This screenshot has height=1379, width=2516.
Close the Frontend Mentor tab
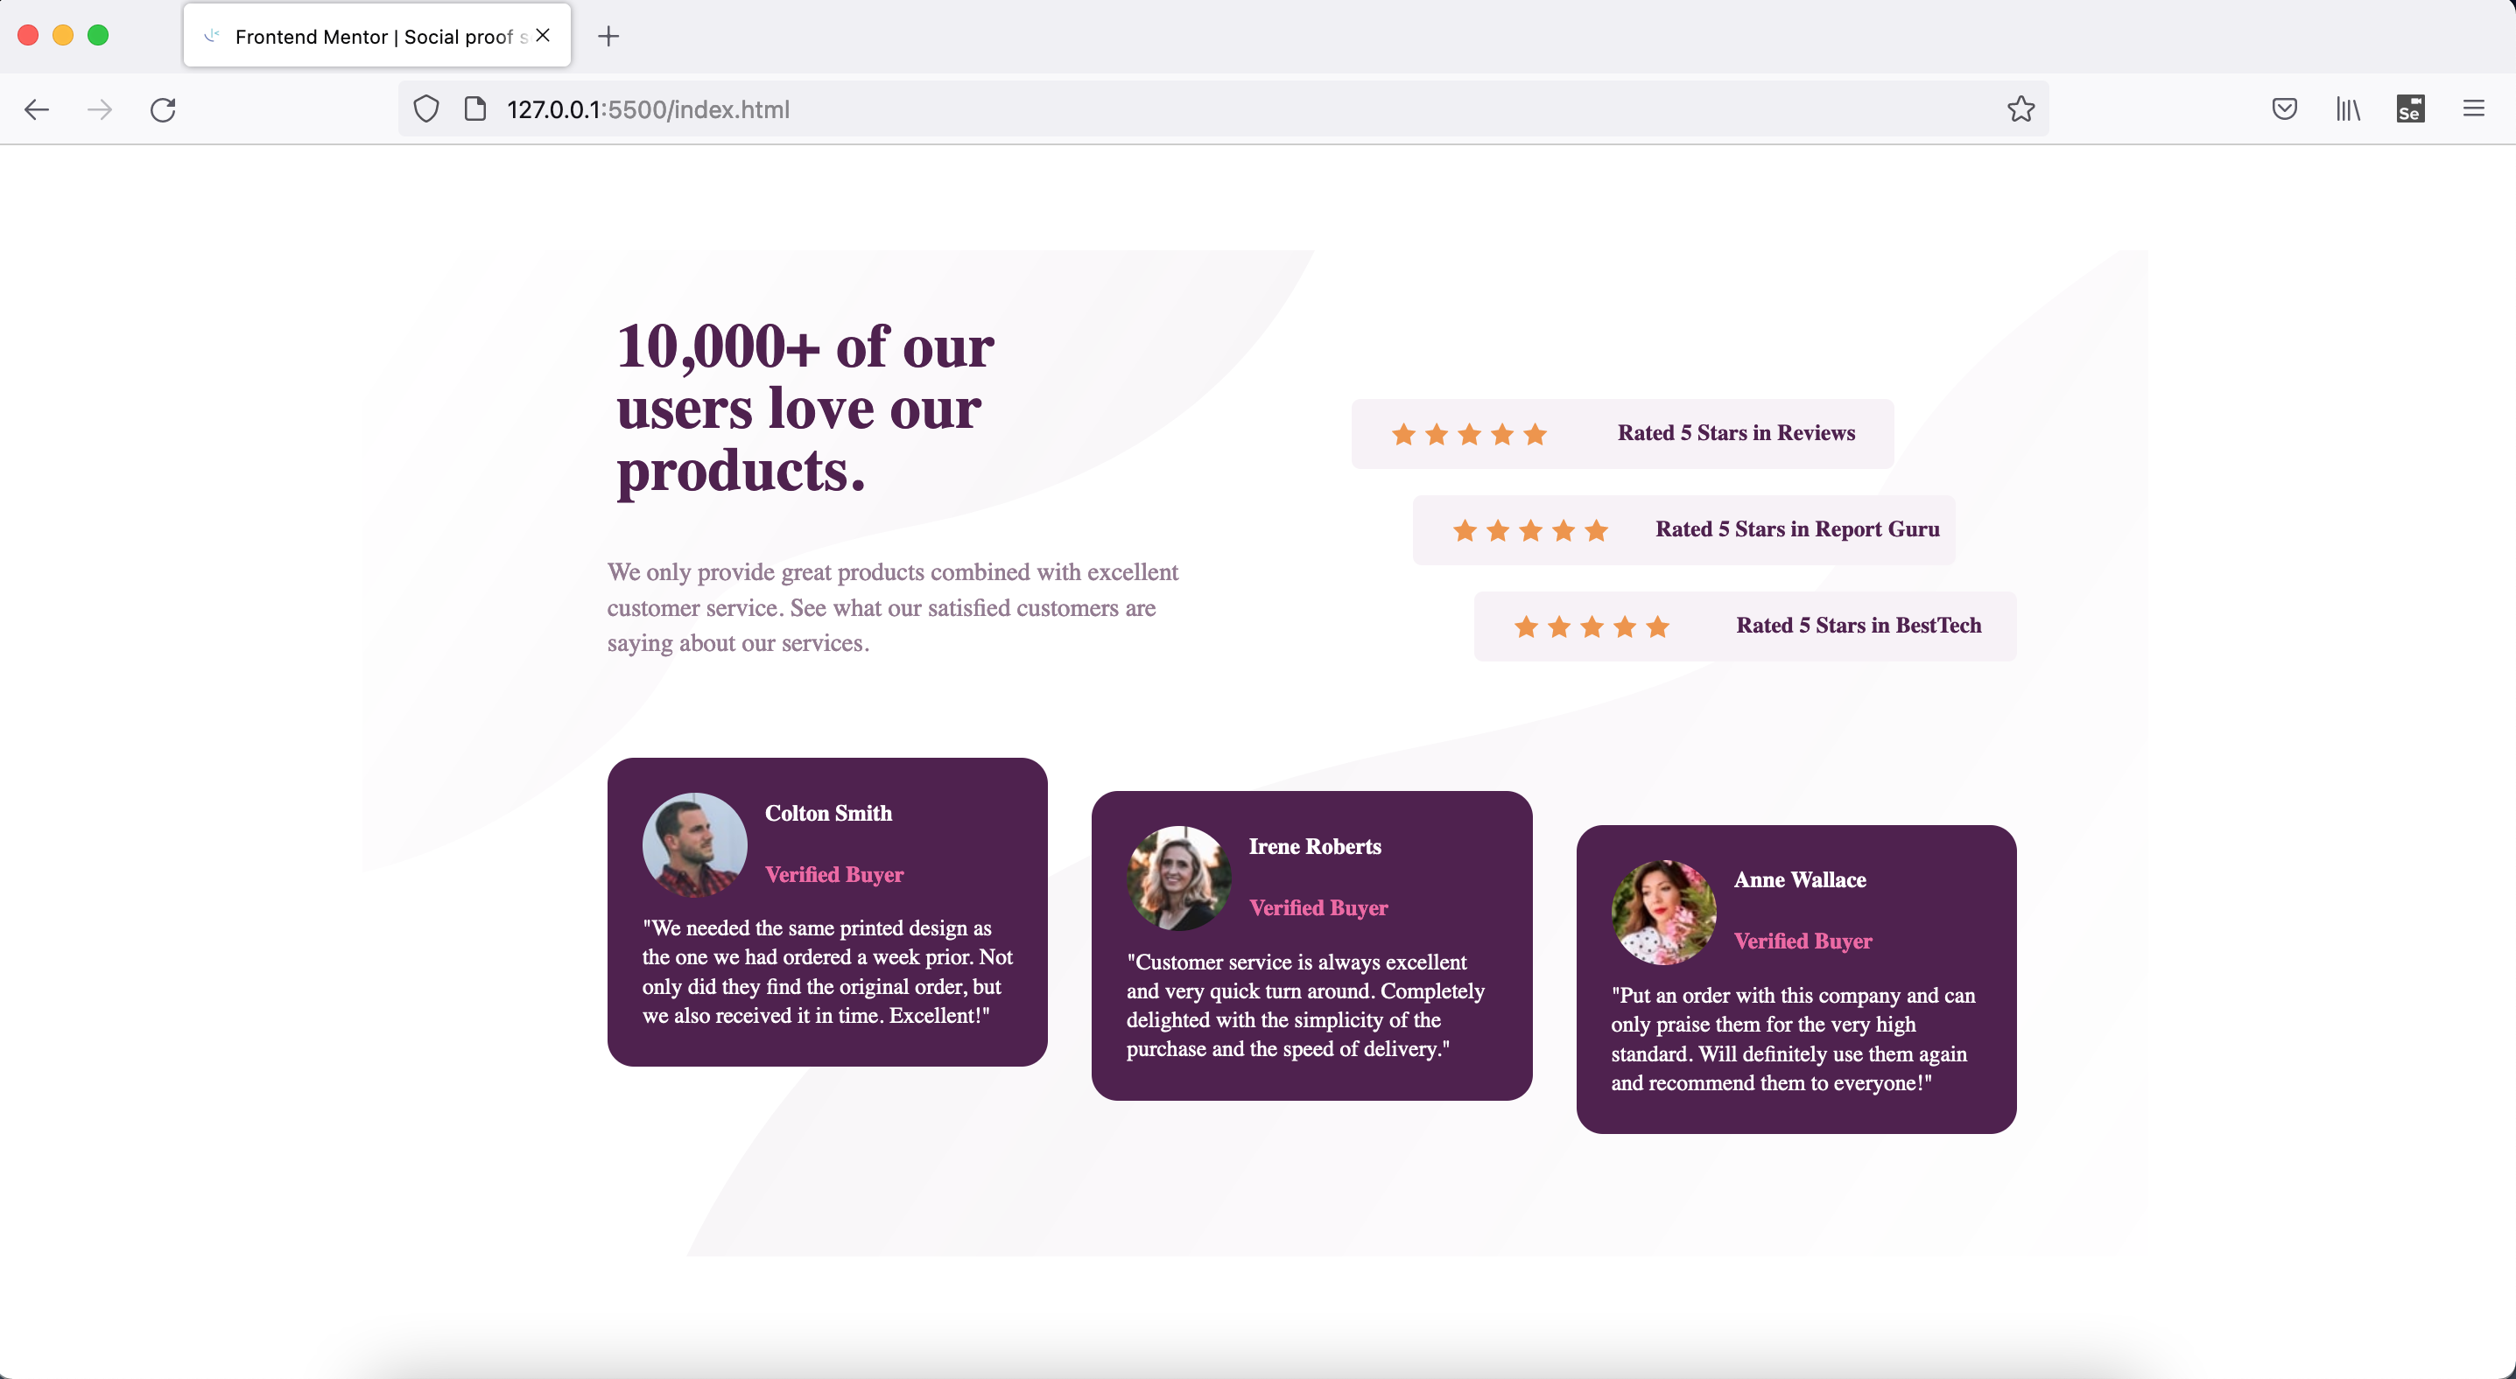pyautogui.click(x=543, y=36)
